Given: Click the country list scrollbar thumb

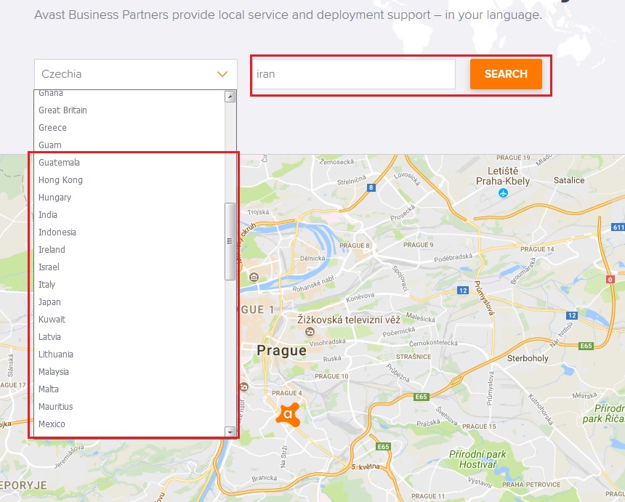Looking at the screenshot, I should (x=230, y=241).
